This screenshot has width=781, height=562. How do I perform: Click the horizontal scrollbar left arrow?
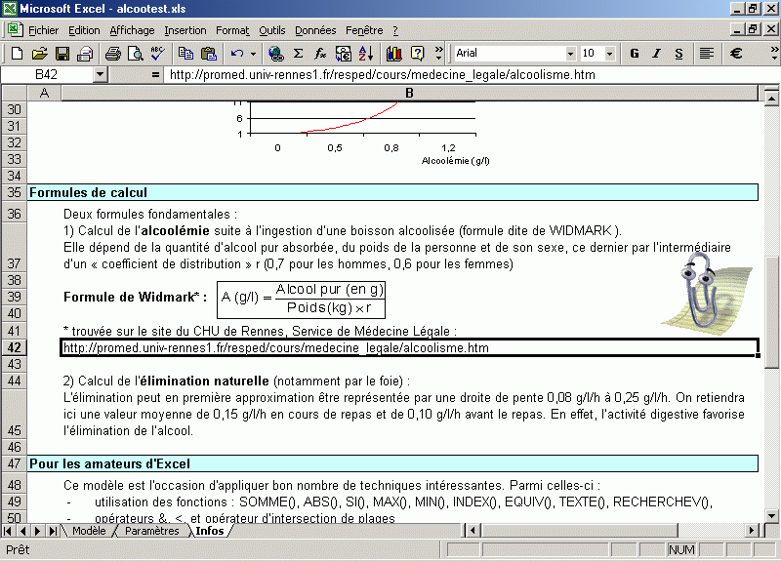[x=473, y=531]
